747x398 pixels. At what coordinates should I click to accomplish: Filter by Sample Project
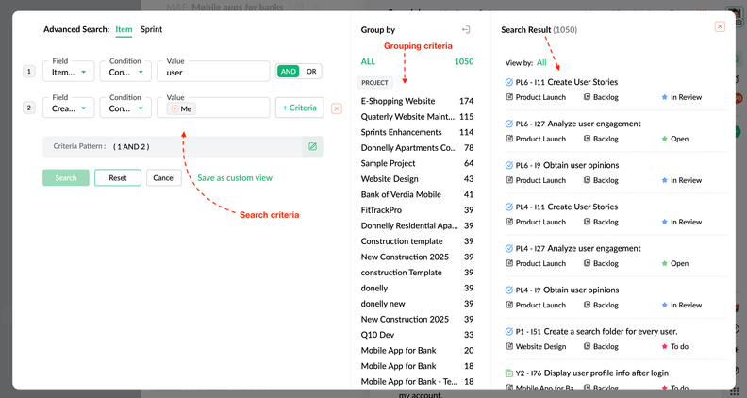tap(417, 163)
